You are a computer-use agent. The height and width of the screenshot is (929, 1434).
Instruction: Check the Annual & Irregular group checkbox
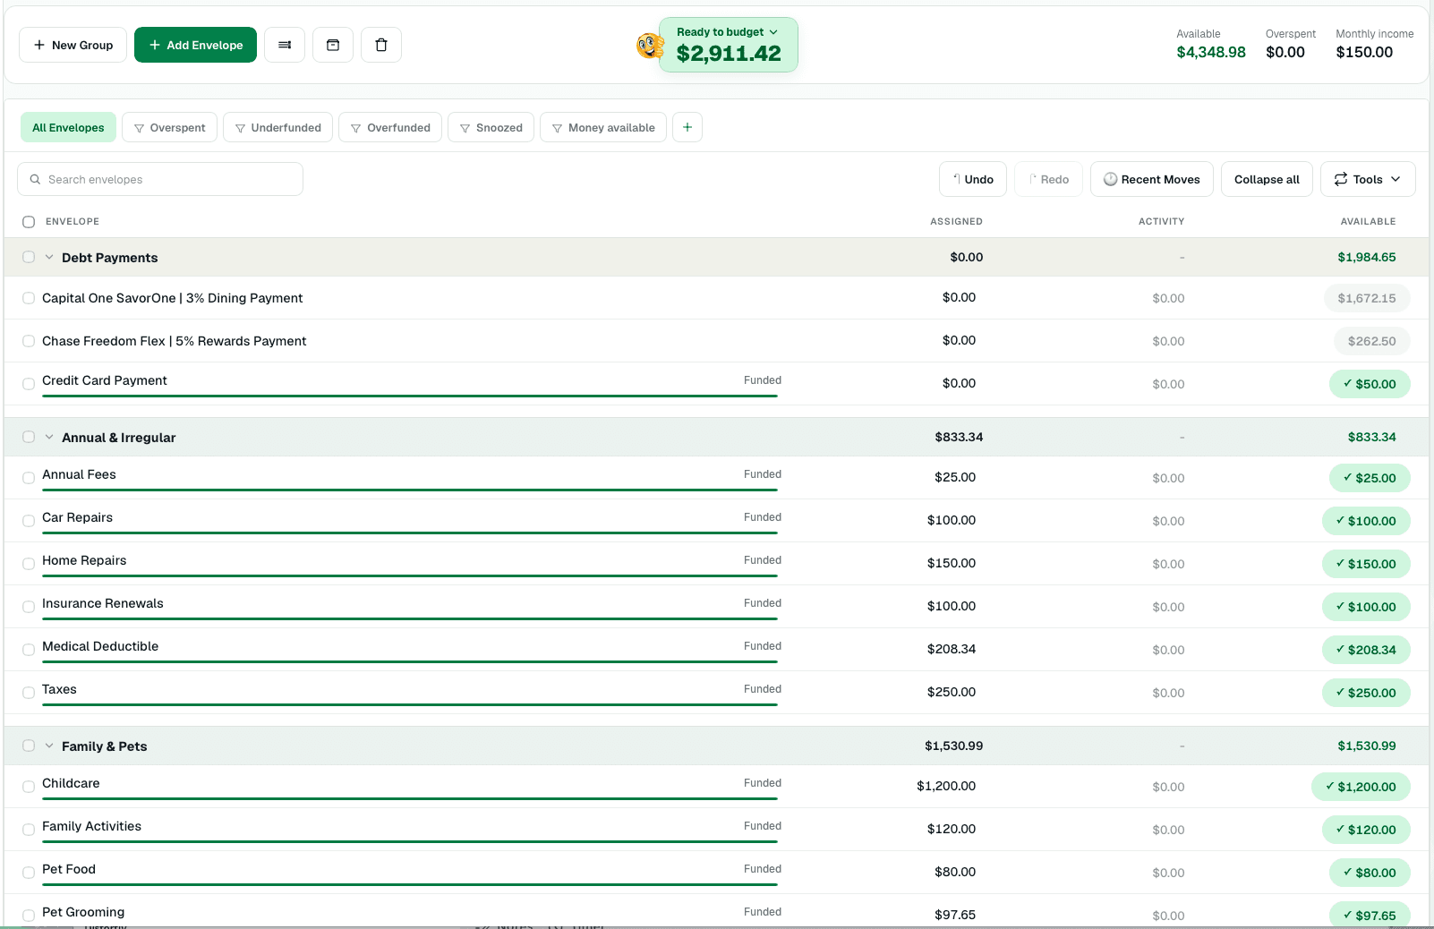(x=29, y=437)
